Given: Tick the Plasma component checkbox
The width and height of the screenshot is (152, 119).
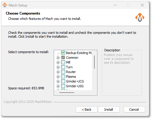Looking at the screenshot, I should (x=63, y=77).
